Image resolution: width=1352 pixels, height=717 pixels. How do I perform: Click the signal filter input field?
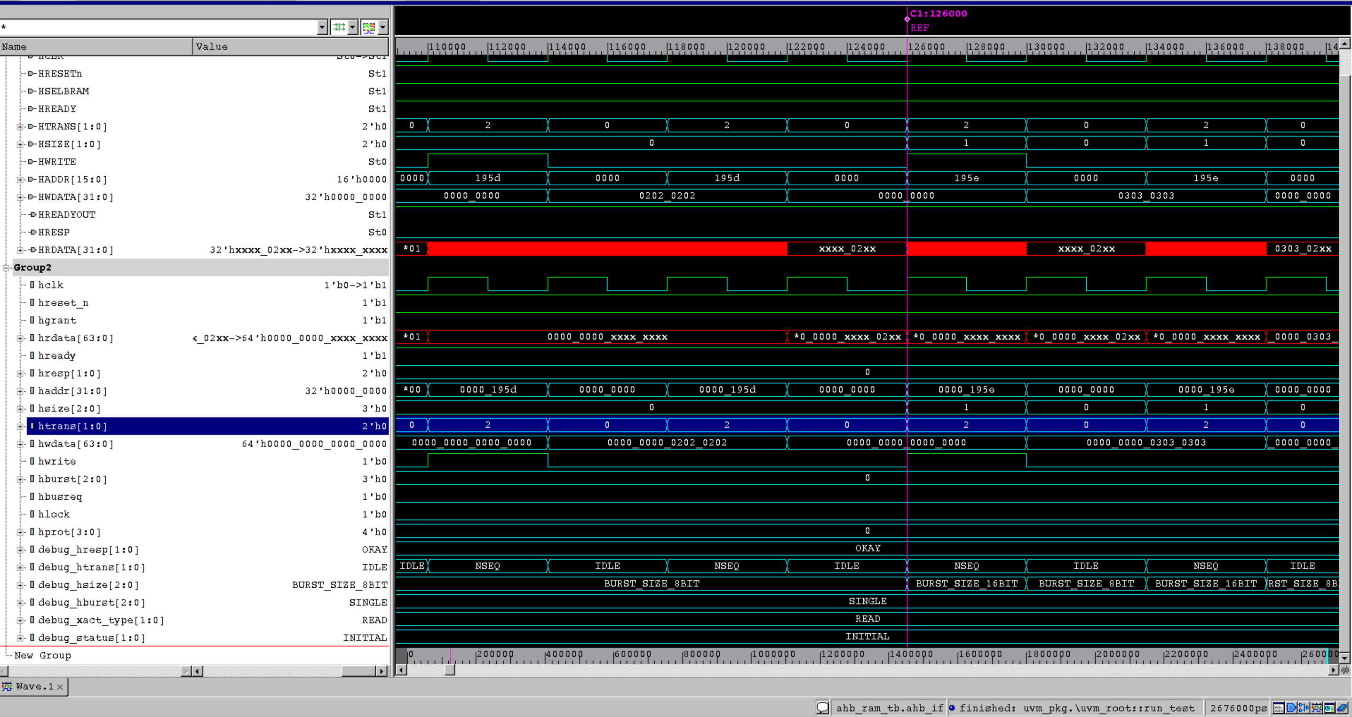click(158, 27)
